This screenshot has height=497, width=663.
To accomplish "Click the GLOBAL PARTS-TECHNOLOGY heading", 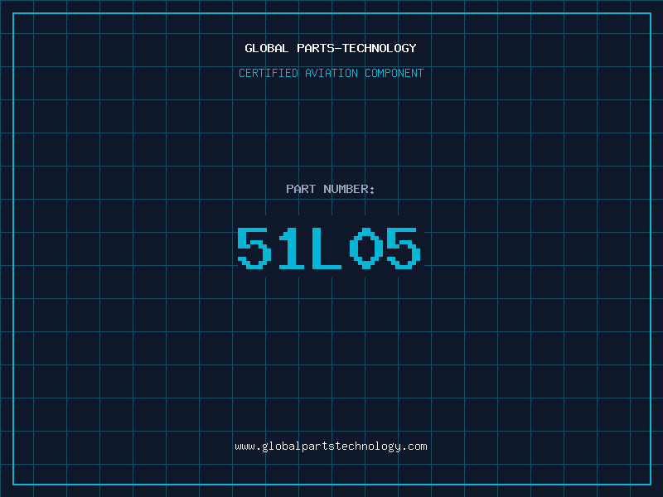I will tap(331, 48).
